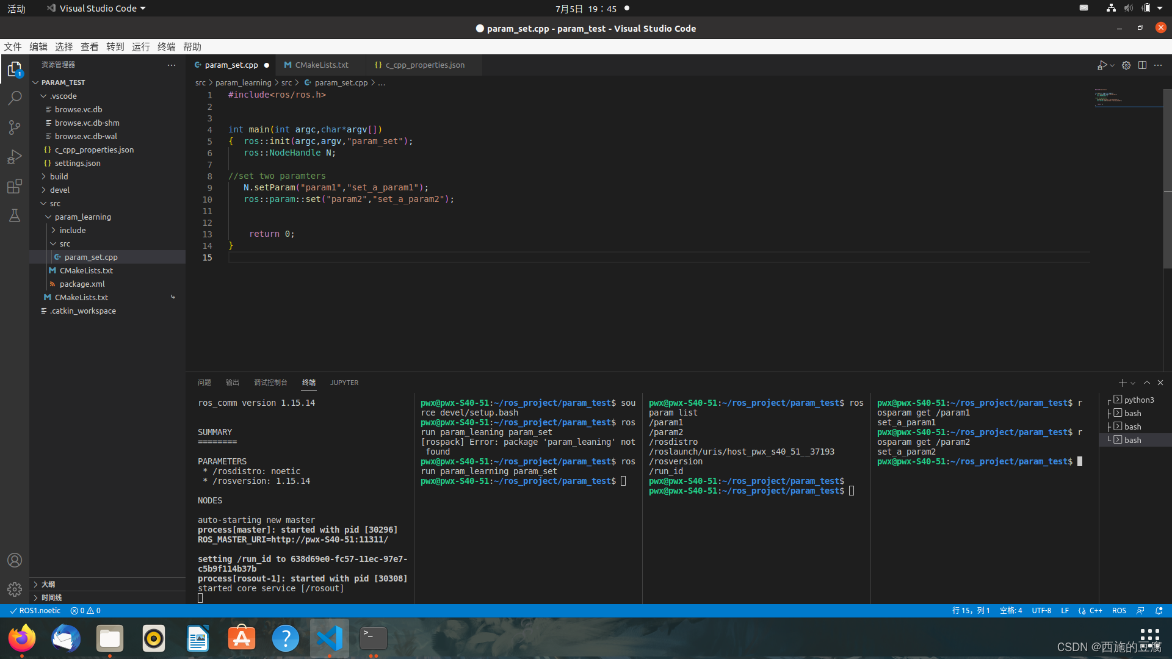
Task: Change encoding via UTF-8 status item
Action: pos(1041,610)
